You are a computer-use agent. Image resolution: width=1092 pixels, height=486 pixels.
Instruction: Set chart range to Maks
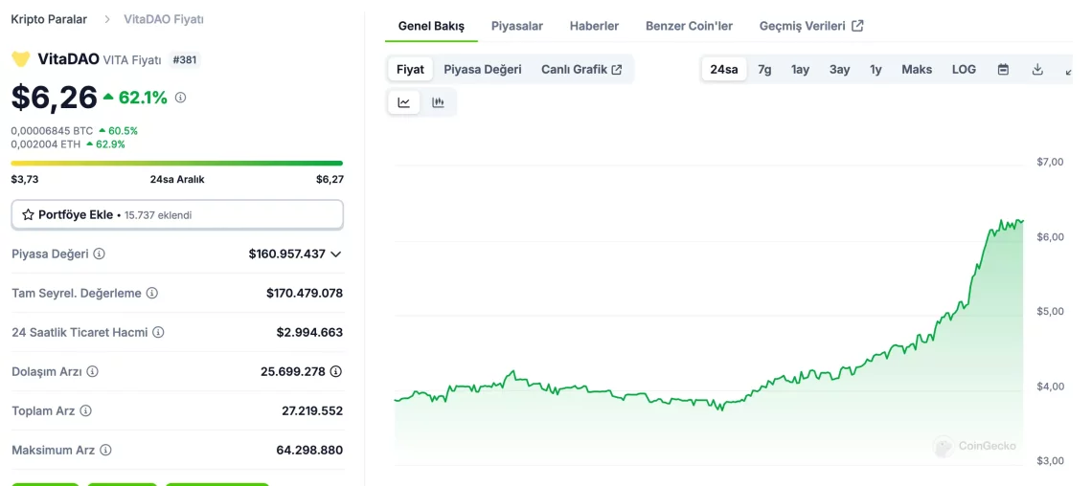tap(917, 69)
